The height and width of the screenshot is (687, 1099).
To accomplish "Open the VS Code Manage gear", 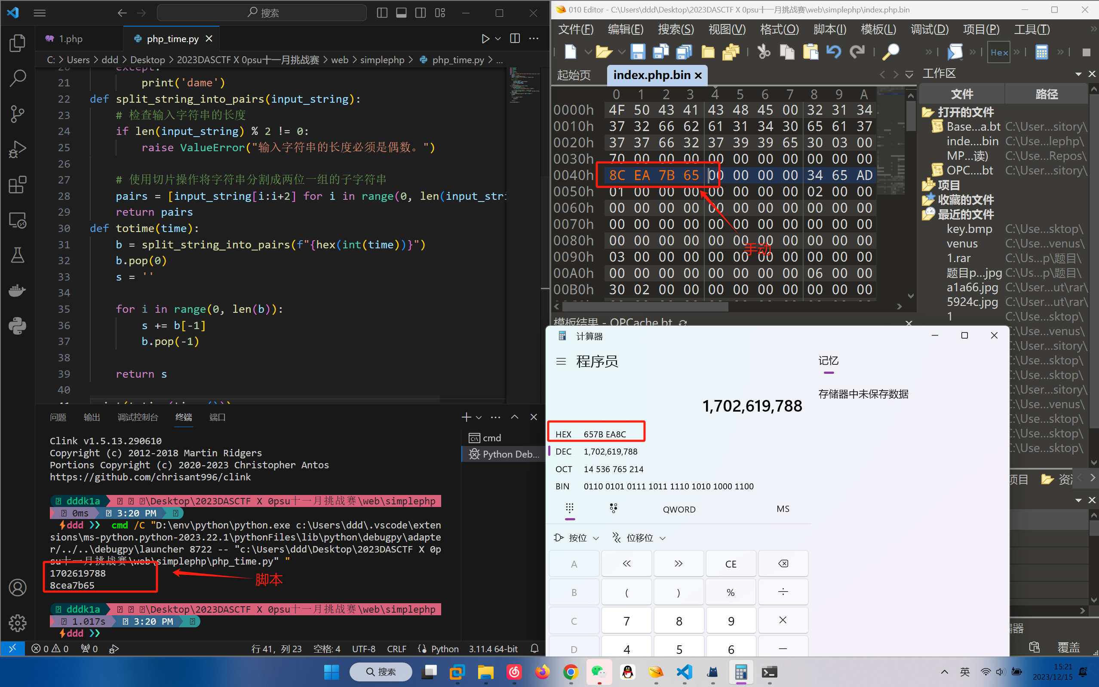I will tap(17, 623).
